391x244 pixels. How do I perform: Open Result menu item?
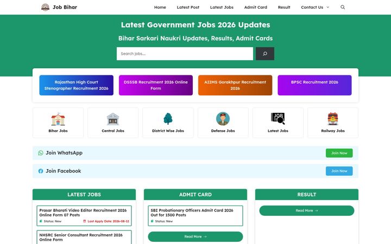pyautogui.click(x=284, y=7)
